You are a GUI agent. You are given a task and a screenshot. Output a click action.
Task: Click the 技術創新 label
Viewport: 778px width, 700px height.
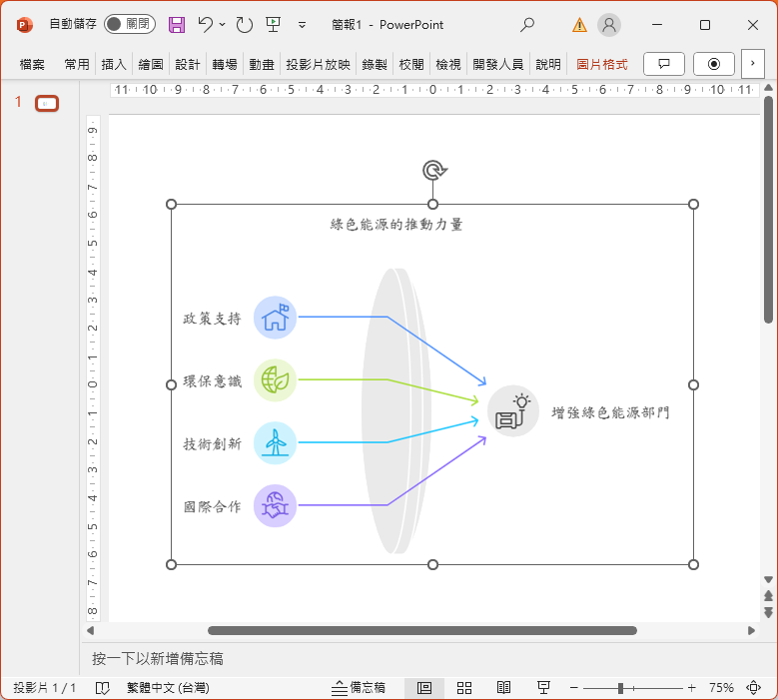pyautogui.click(x=212, y=444)
